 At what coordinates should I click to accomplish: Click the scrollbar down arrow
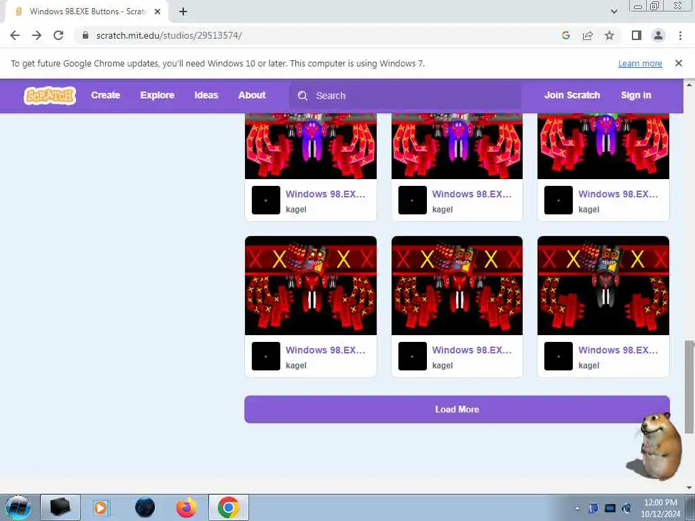point(689,488)
